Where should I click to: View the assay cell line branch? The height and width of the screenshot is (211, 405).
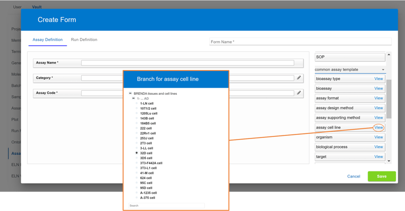click(x=378, y=127)
